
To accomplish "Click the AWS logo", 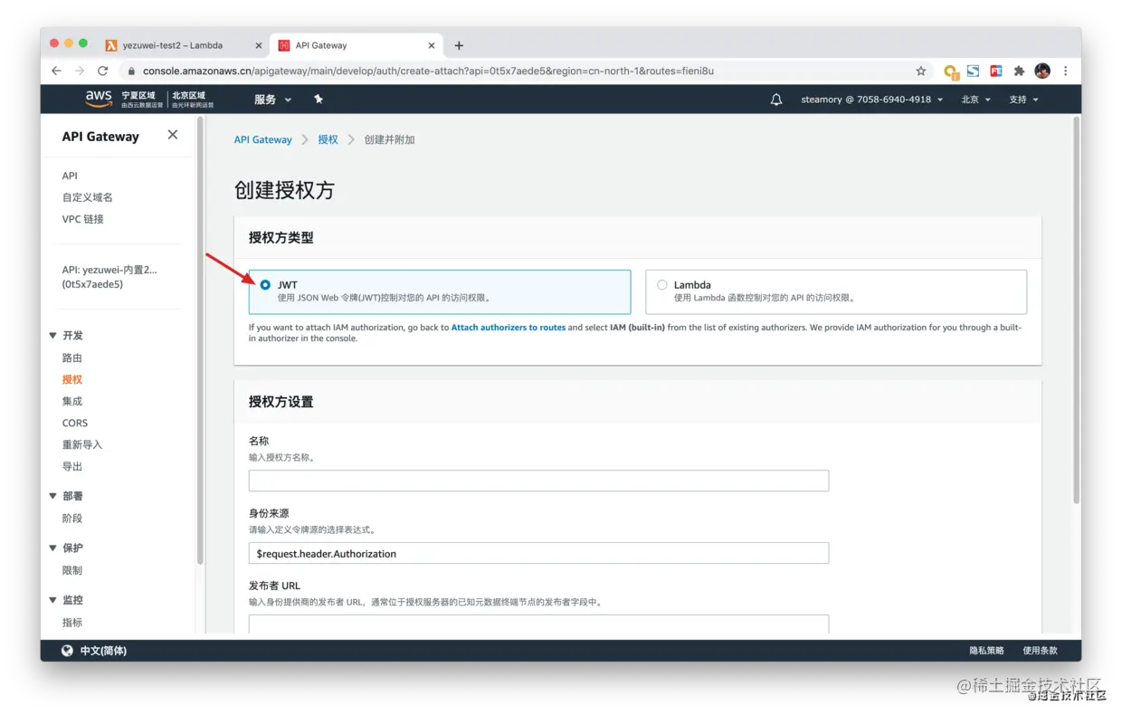I will pyautogui.click(x=99, y=99).
